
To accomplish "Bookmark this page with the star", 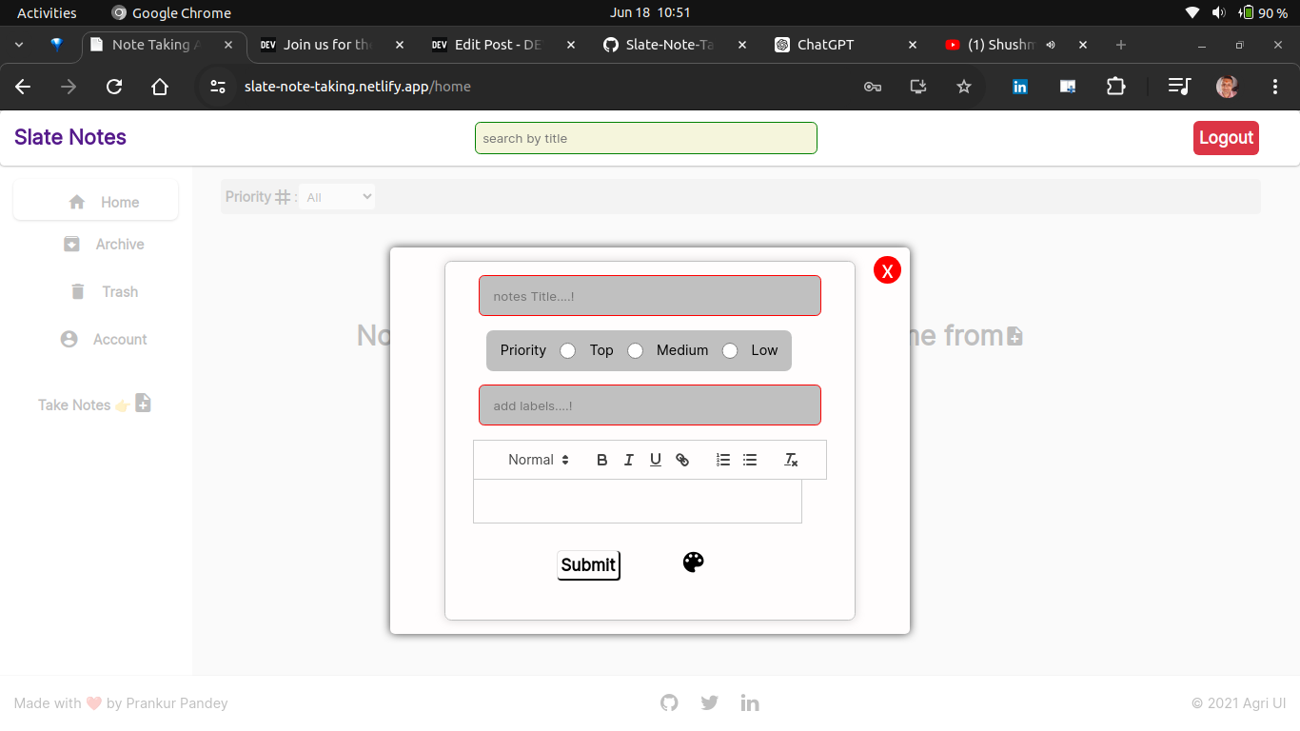I will 964,87.
